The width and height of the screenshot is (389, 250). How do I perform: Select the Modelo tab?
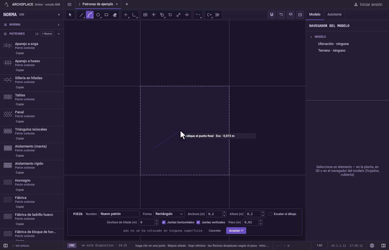point(315,14)
